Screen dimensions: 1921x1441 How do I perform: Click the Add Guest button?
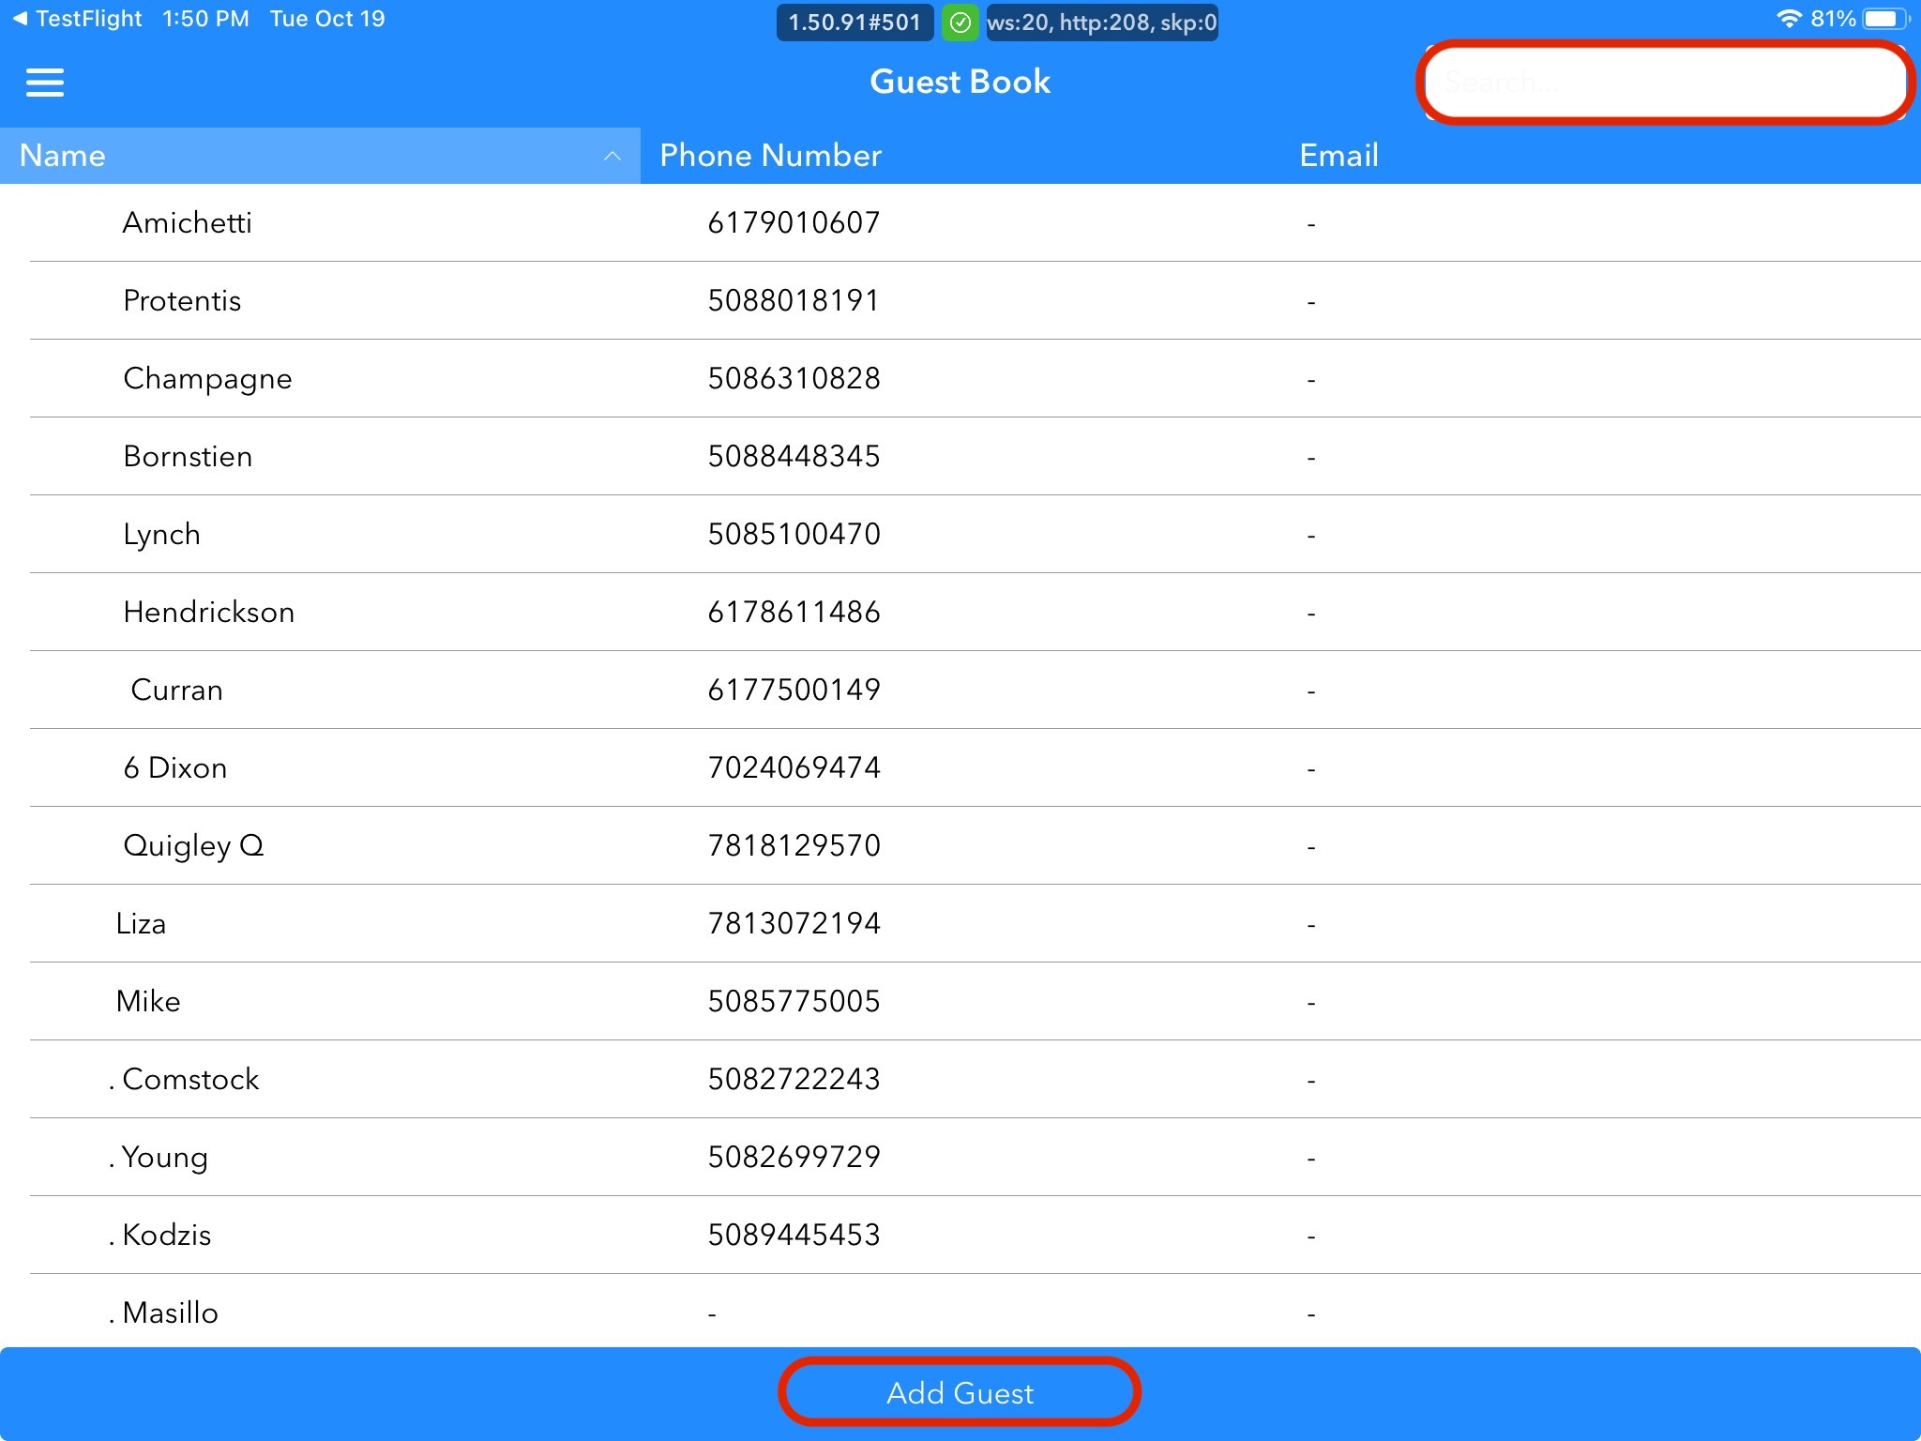(960, 1392)
